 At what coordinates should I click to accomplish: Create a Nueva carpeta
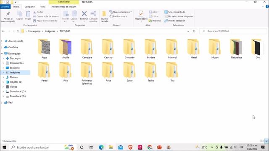104,17
